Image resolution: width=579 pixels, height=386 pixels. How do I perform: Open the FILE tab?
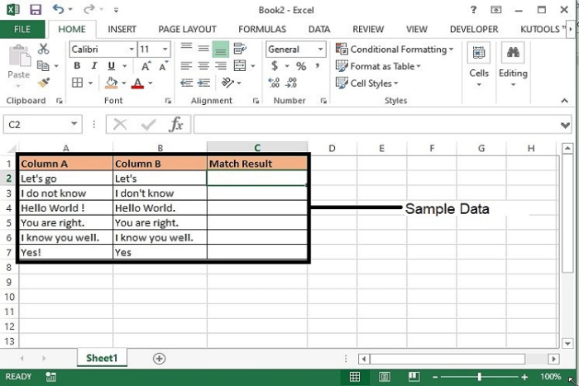coord(22,29)
